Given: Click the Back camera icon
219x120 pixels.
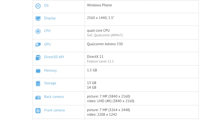Looking at the screenshot, I should pyautogui.click(x=38, y=97).
